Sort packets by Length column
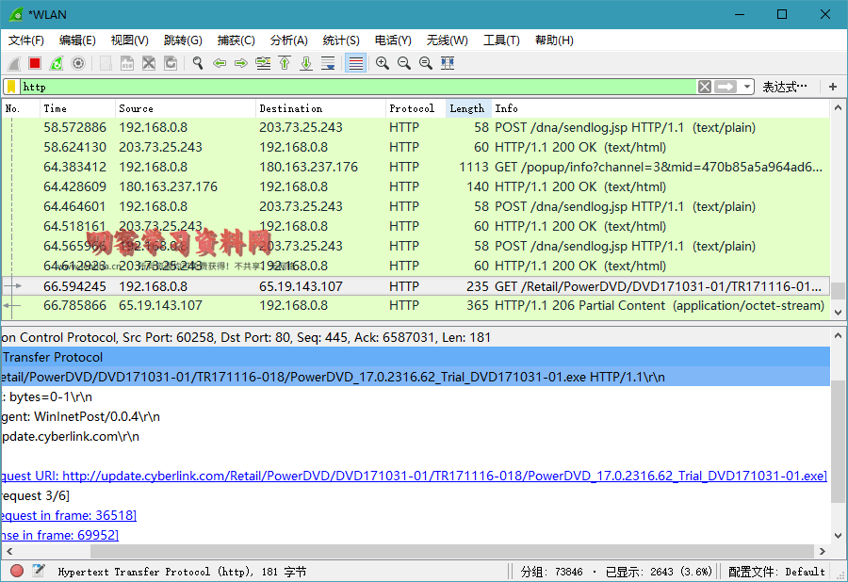This screenshot has width=848, height=582. tap(467, 108)
